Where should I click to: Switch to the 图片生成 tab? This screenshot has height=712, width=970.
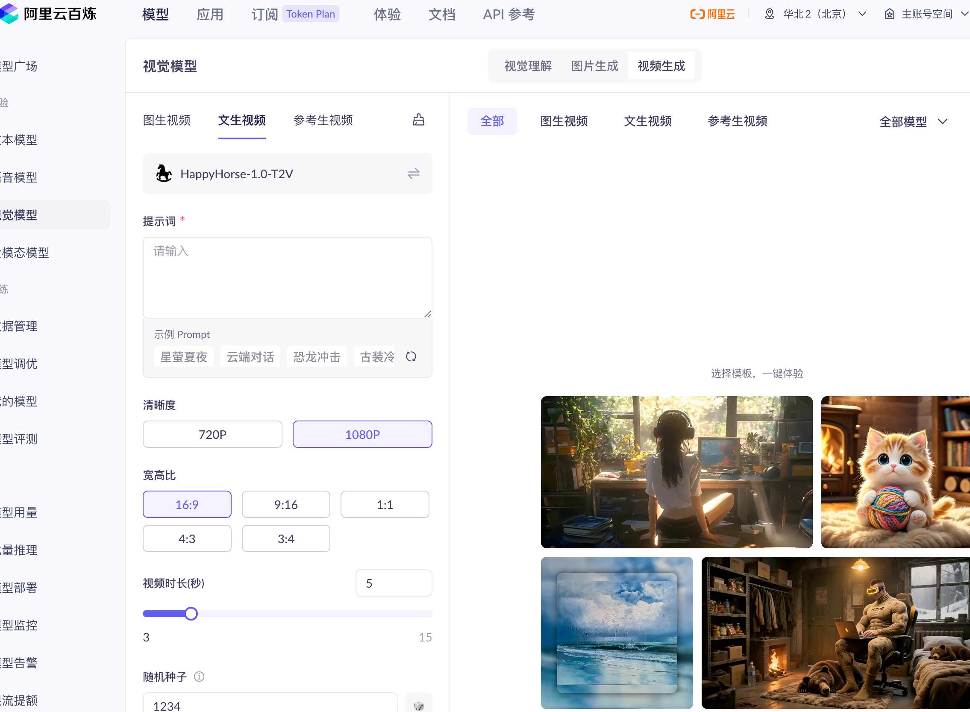[x=595, y=66]
